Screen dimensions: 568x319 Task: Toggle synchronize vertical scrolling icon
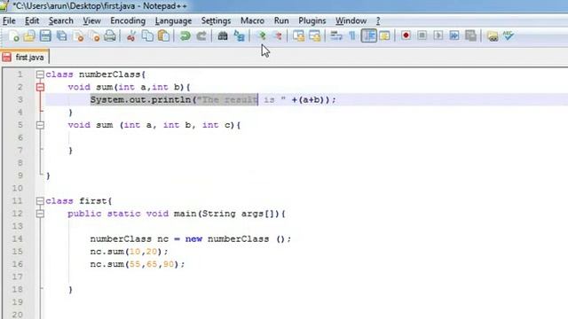click(298, 35)
